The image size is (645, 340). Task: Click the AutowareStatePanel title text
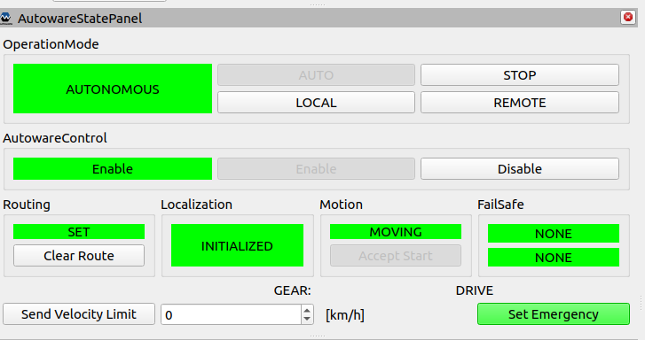click(80, 19)
